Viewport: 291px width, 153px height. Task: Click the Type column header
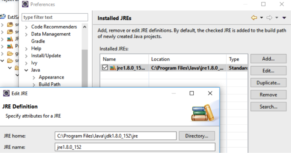(237, 59)
